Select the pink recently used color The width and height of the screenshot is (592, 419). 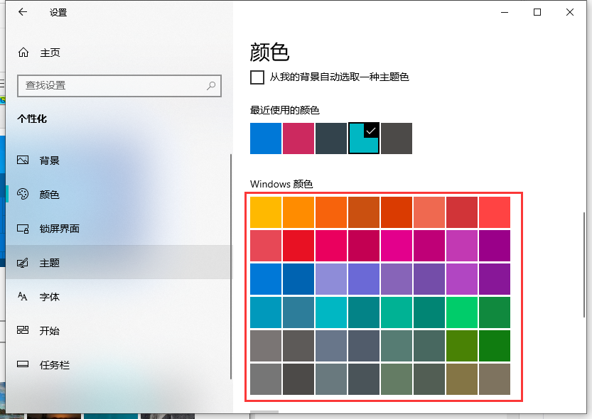pyautogui.click(x=298, y=138)
